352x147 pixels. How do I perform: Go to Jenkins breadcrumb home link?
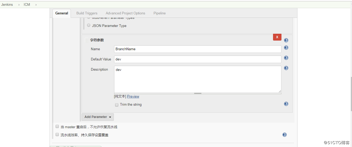click(x=7, y=5)
